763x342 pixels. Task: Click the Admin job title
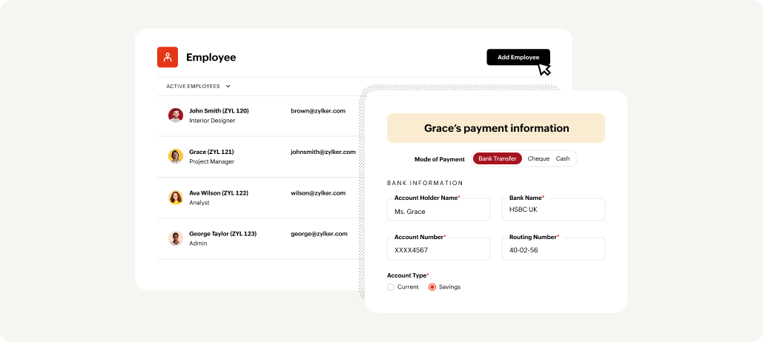pyautogui.click(x=198, y=244)
